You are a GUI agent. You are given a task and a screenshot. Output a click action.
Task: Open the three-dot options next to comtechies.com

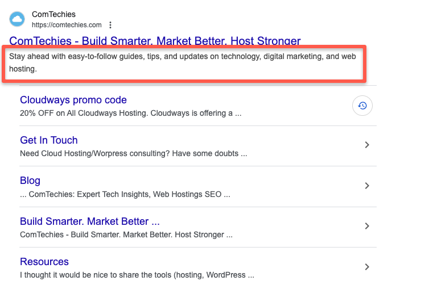click(x=110, y=25)
